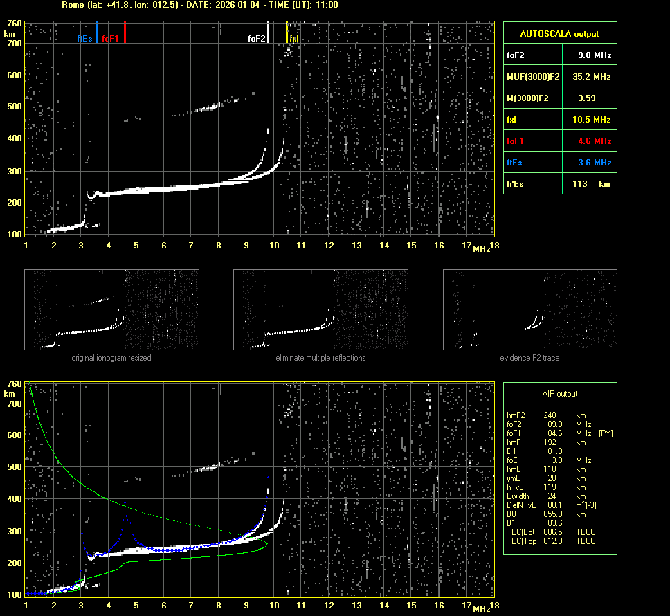Click the AIP output panel header
This screenshot has width=670, height=616.
[x=559, y=394]
